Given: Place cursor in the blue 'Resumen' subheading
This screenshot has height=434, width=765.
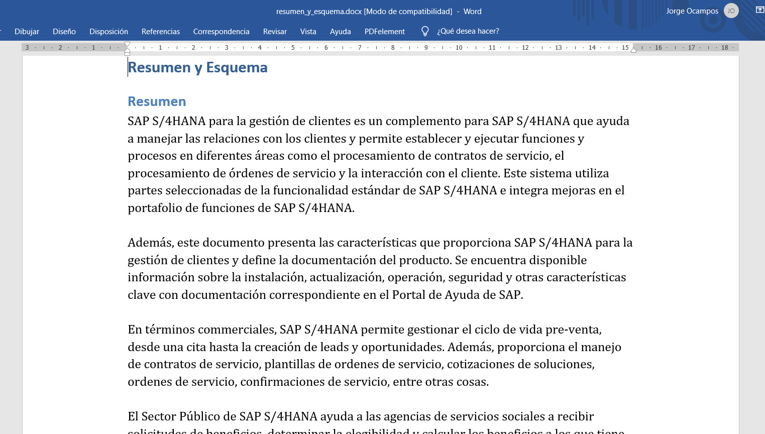Looking at the screenshot, I should [157, 101].
